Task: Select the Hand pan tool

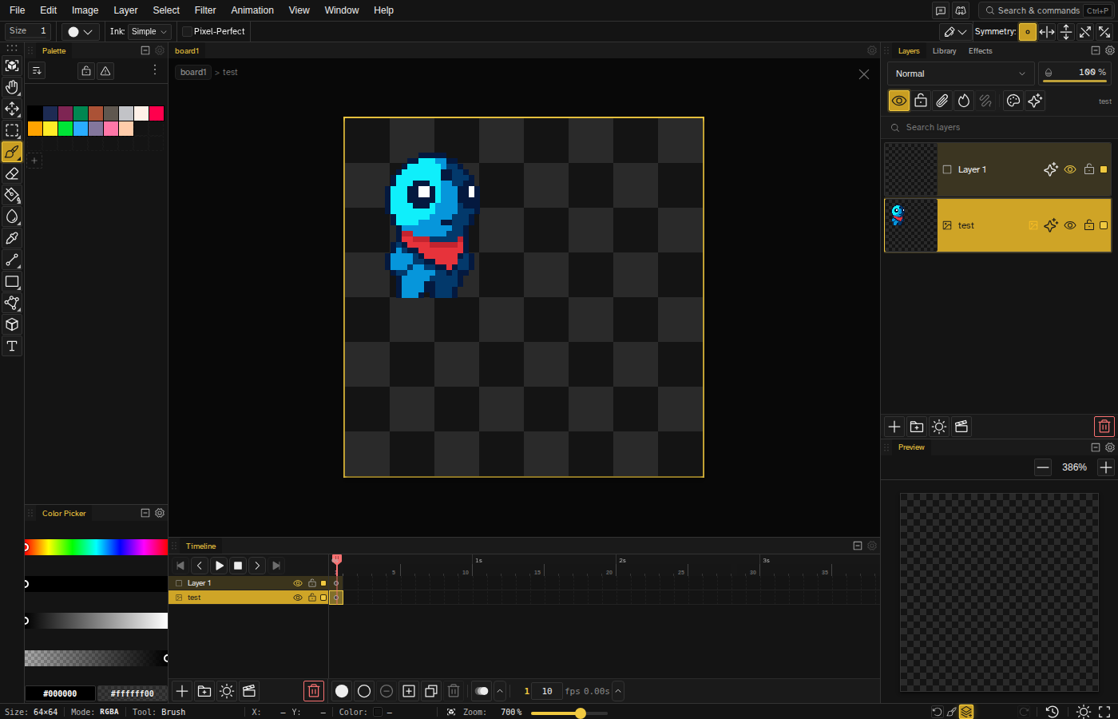Action: (x=12, y=87)
